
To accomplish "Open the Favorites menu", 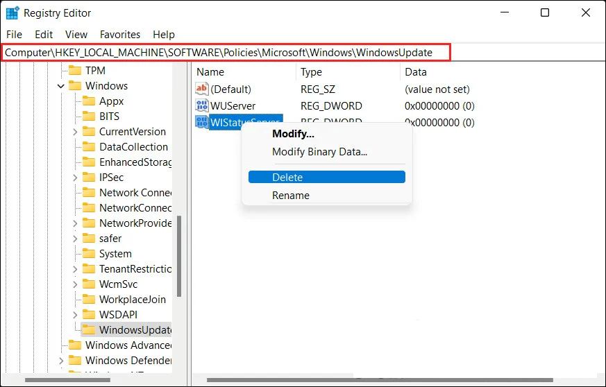I will point(120,35).
